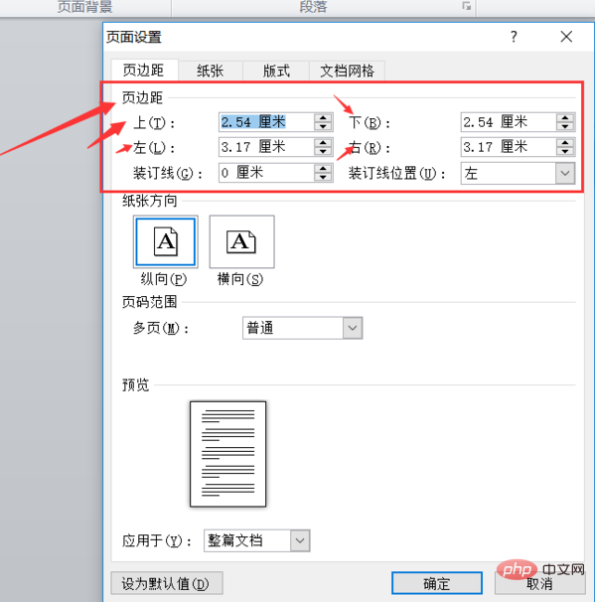Decrease the 下(B) bottom margin value
Image resolution: width=595 pixels, height=602 pixels.
tap(565, 127)
